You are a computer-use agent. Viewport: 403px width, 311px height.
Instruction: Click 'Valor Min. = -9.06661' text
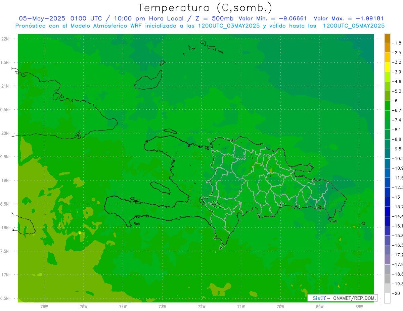pos(272,18)
